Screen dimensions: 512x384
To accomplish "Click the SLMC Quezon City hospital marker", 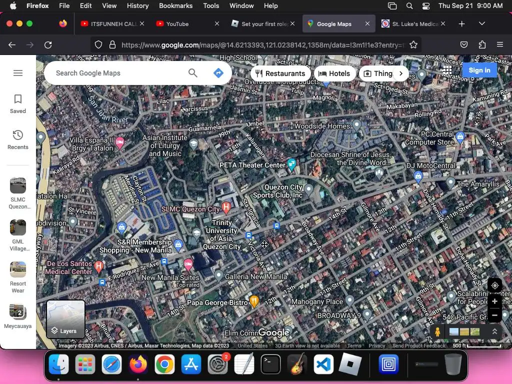I will click(226, 207).
